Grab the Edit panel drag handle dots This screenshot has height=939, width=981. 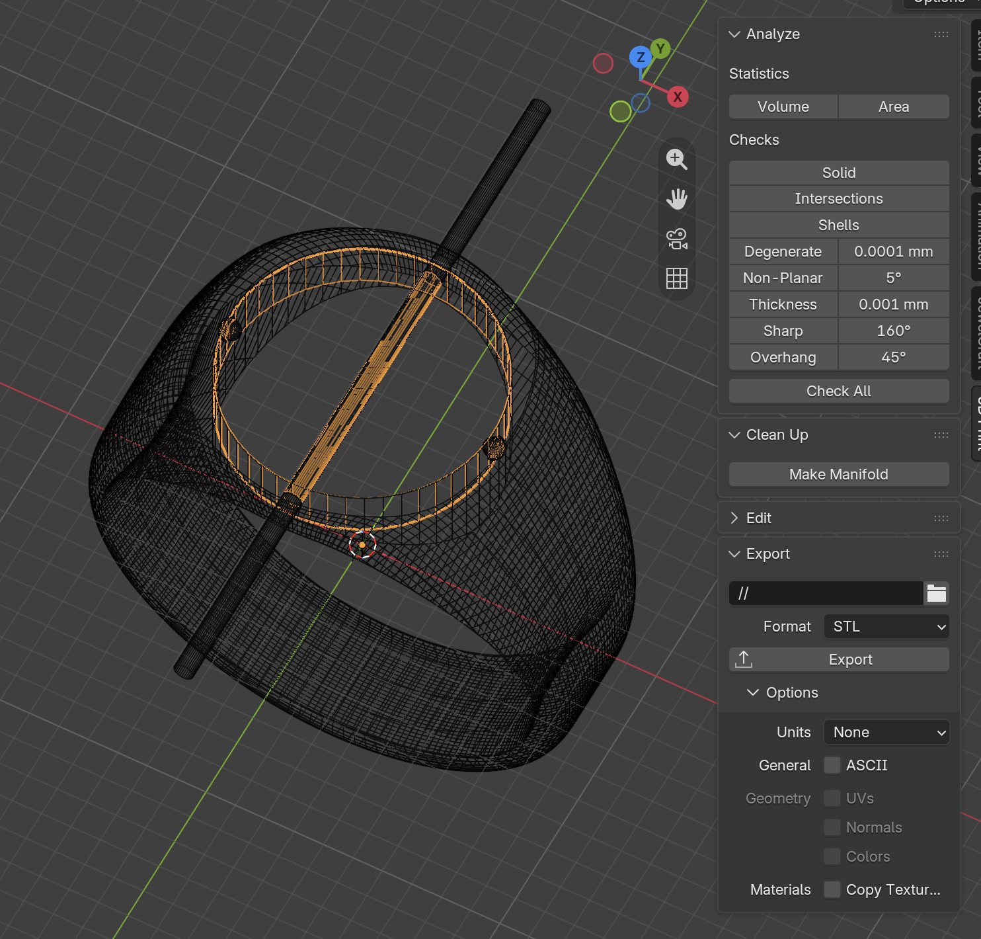click(941, 518)
